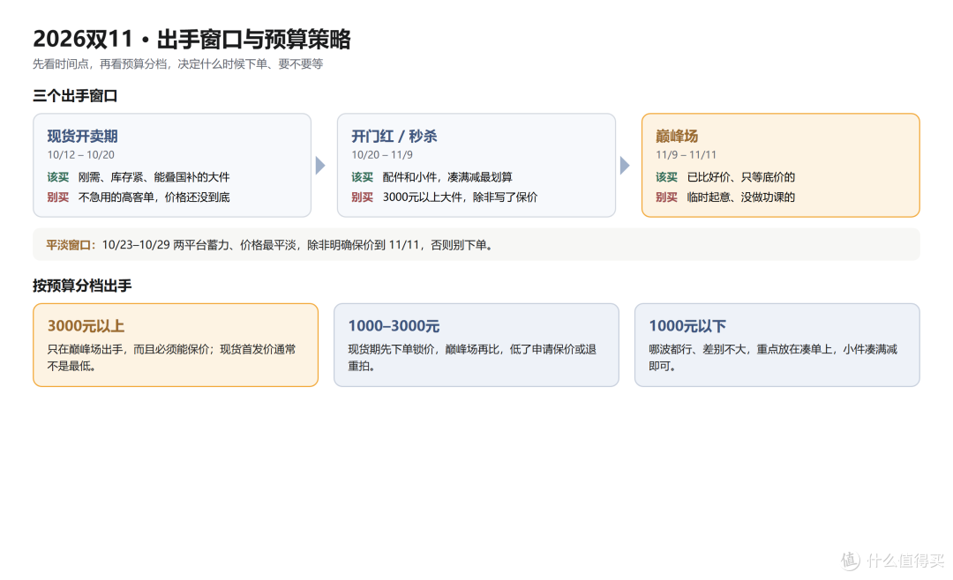Click the "该买" label in the 开门红 card
The height and width of the screenshot is (580, 953).
click(x=362, y=177)
